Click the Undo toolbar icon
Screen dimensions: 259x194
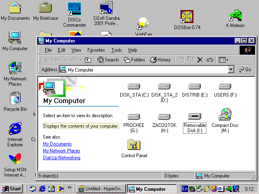pos(210,60)
